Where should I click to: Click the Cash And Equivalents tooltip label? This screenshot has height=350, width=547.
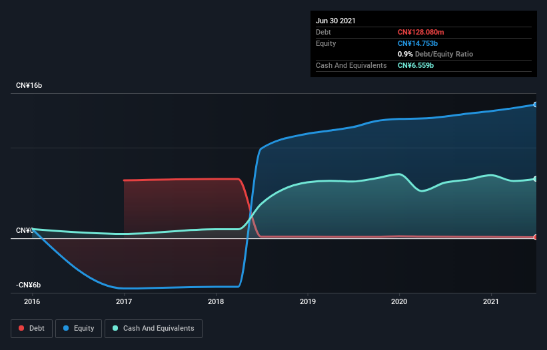click(351, 65)
